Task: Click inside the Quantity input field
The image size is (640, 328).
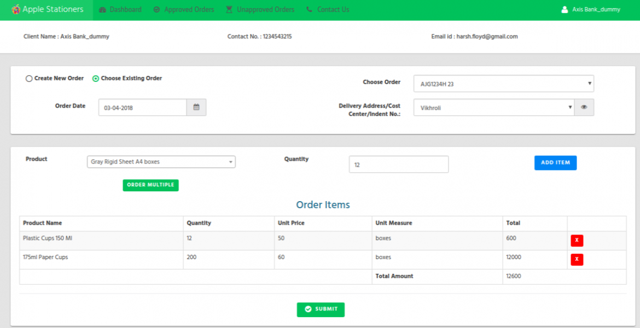Action: [x=398, y=164]
